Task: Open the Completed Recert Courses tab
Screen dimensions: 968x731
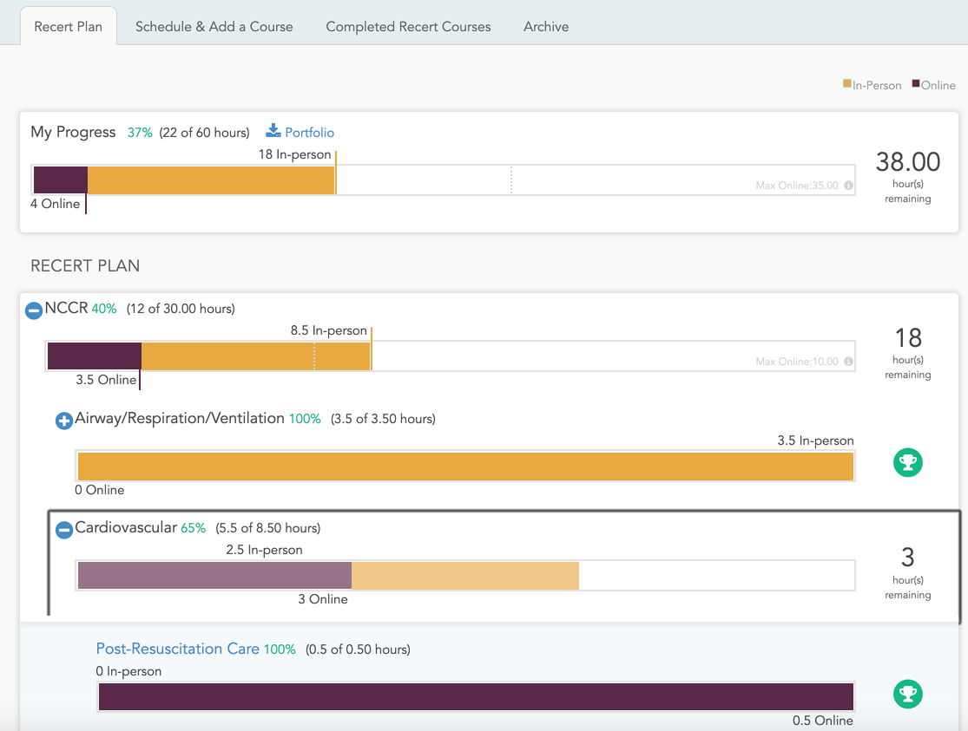Action: pos(407,27)
